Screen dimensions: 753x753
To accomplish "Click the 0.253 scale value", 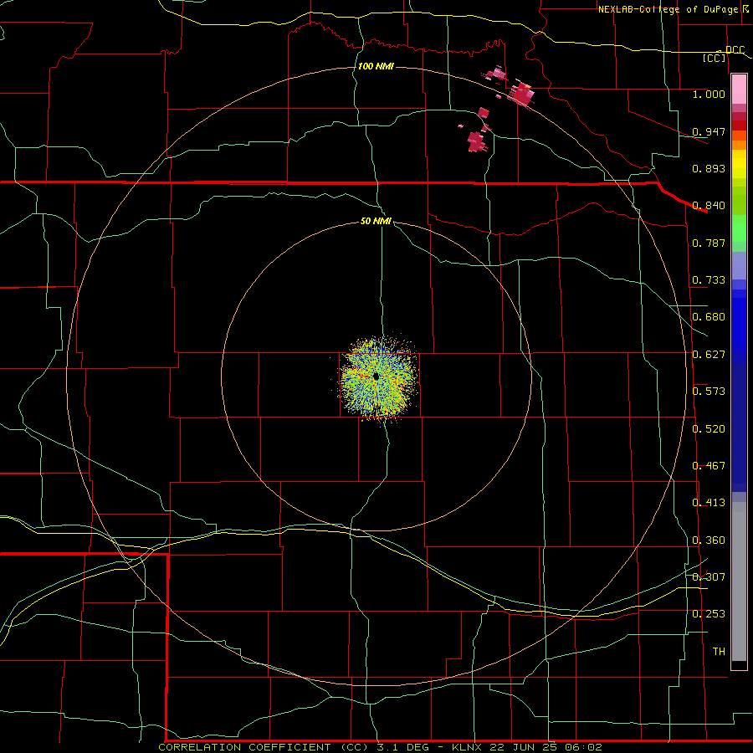I will tap(709, 614).
